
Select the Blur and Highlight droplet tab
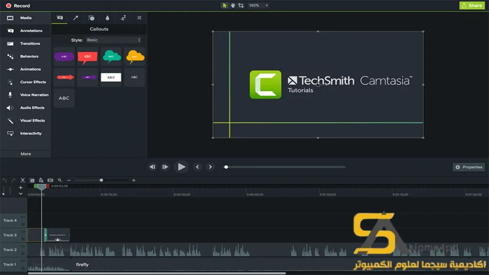tap(108, 18)
